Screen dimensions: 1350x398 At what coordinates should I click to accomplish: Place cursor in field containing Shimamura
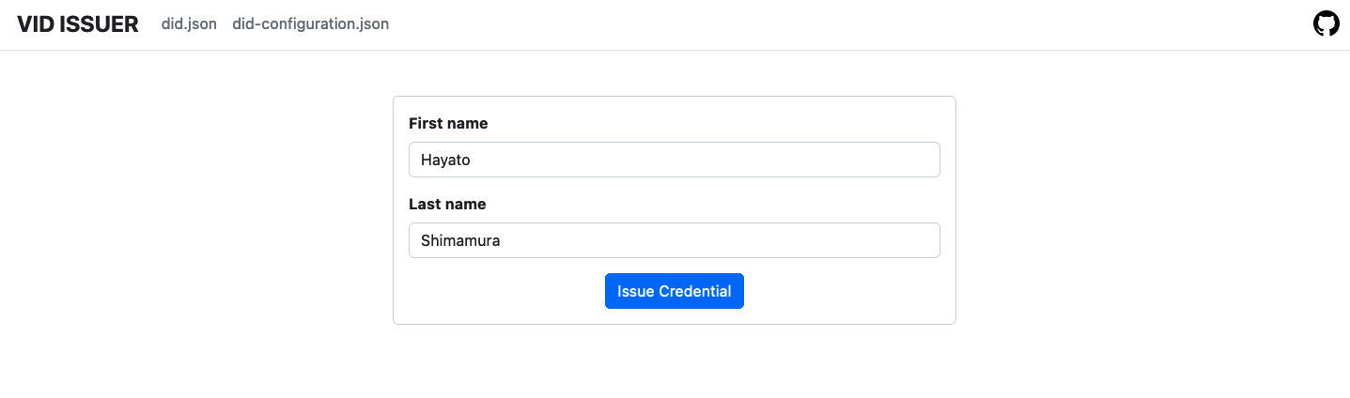point(674,240)
